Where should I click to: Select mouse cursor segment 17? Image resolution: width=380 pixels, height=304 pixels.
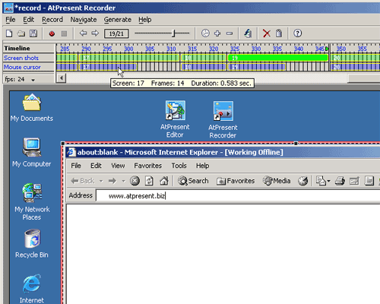coord(108,67)
